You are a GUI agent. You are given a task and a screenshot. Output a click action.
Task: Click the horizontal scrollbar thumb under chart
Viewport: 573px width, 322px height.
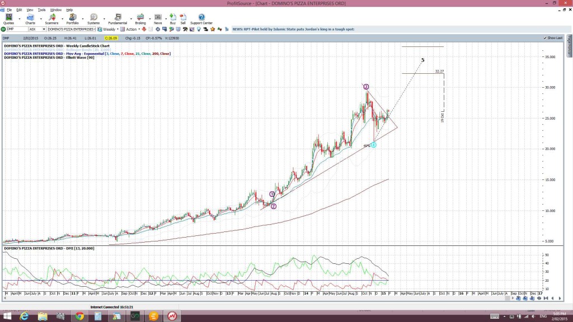tap(507, 299)
